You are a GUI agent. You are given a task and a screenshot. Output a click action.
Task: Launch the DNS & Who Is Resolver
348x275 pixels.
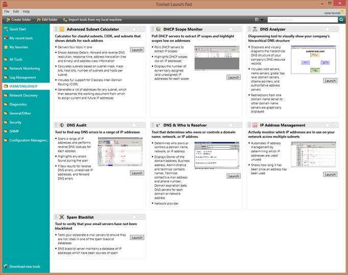[x=234, y=176]
